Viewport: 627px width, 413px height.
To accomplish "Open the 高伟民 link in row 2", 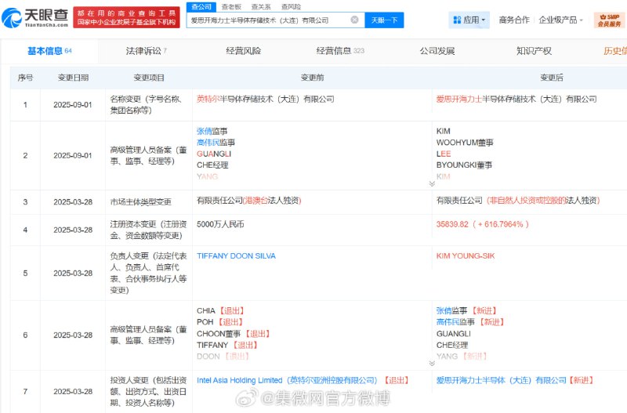I will [208, 143].
